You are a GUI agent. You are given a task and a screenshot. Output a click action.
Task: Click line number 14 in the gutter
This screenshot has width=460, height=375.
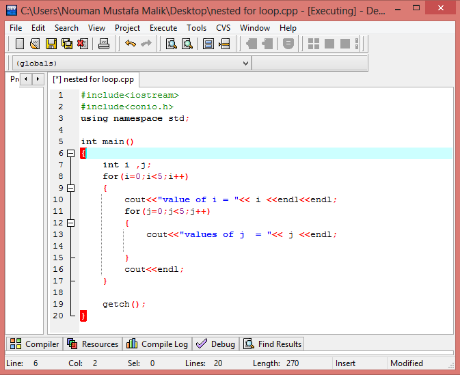point(58,246)
